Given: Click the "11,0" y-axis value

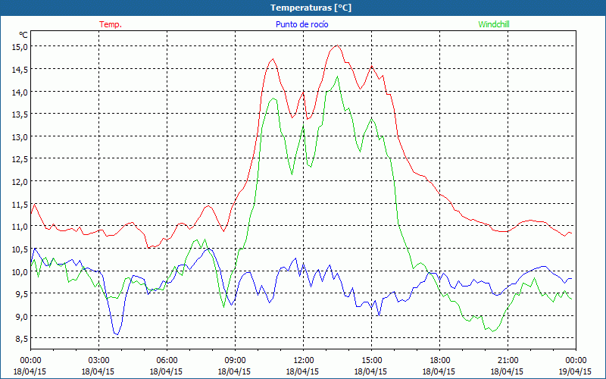Looking at the screenshot, I should pos(20,227).
